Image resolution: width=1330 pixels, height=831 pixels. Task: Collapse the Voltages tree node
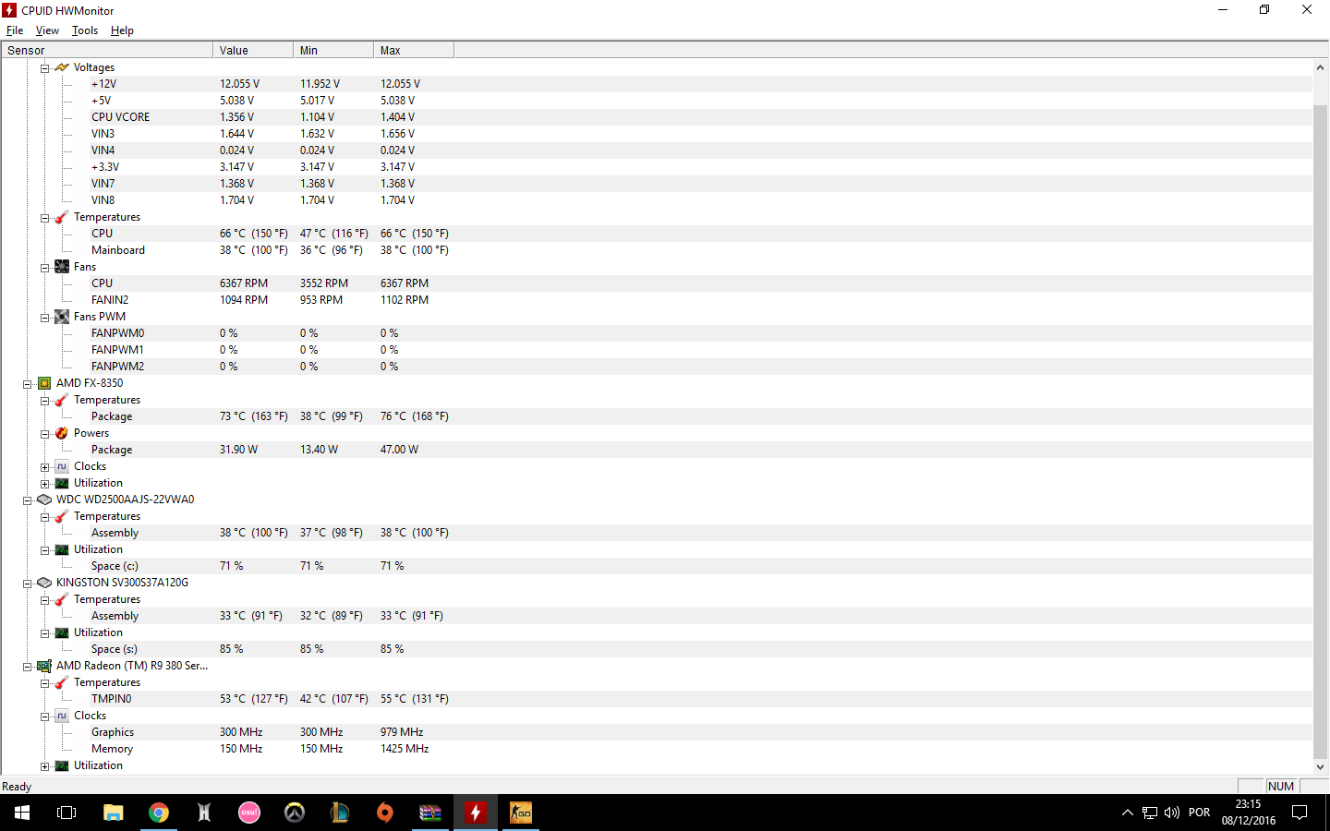[x=44, y=68]
